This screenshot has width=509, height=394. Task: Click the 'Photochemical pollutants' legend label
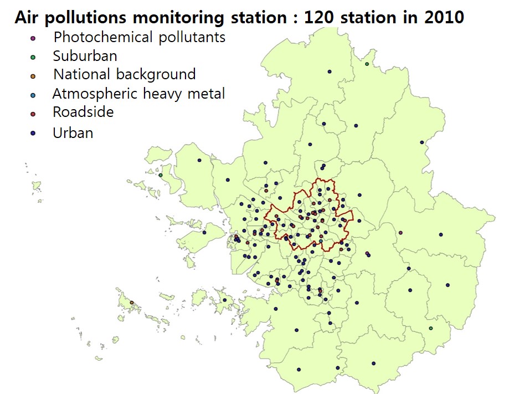click(139, 38)
